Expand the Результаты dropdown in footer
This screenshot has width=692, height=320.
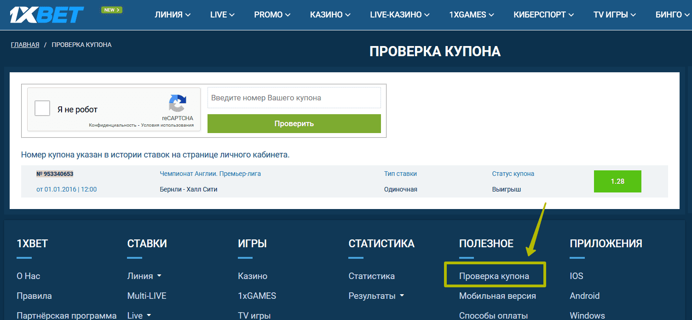[376, 296]
